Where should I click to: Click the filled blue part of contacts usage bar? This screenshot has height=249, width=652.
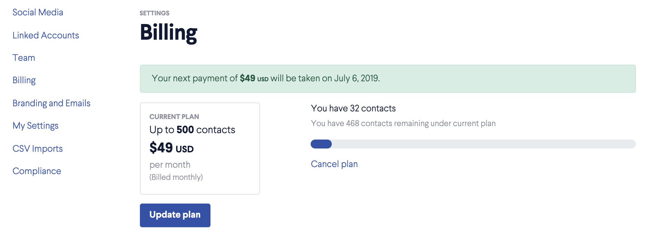coord(321,144)
